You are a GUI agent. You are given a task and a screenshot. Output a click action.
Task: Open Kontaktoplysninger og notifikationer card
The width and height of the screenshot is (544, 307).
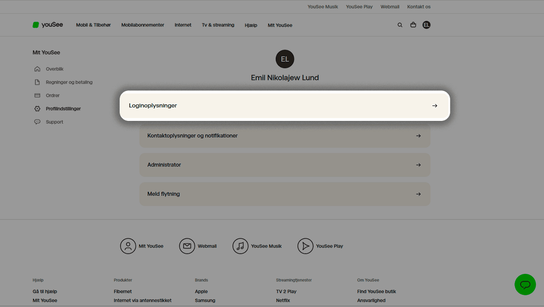coord(285,136)
